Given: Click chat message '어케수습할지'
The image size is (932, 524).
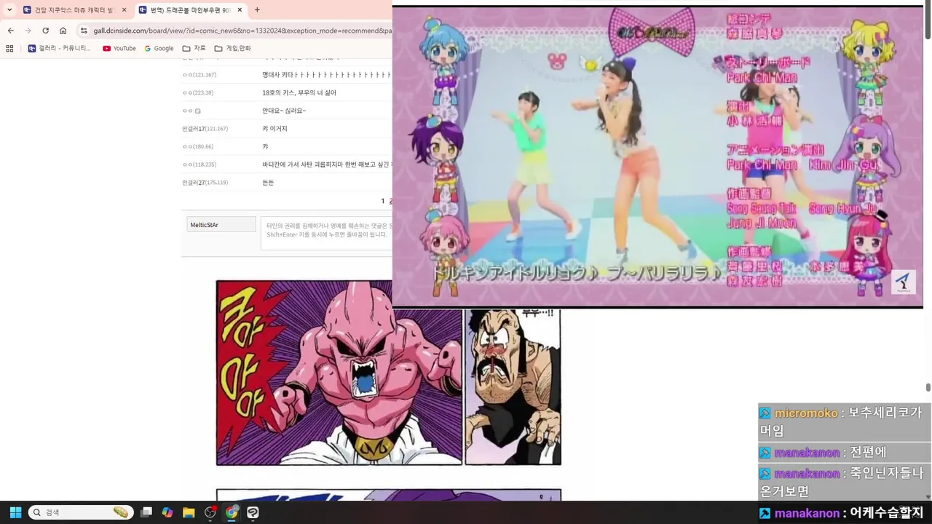Looking at the screenshot, I should tap(887, 513).
